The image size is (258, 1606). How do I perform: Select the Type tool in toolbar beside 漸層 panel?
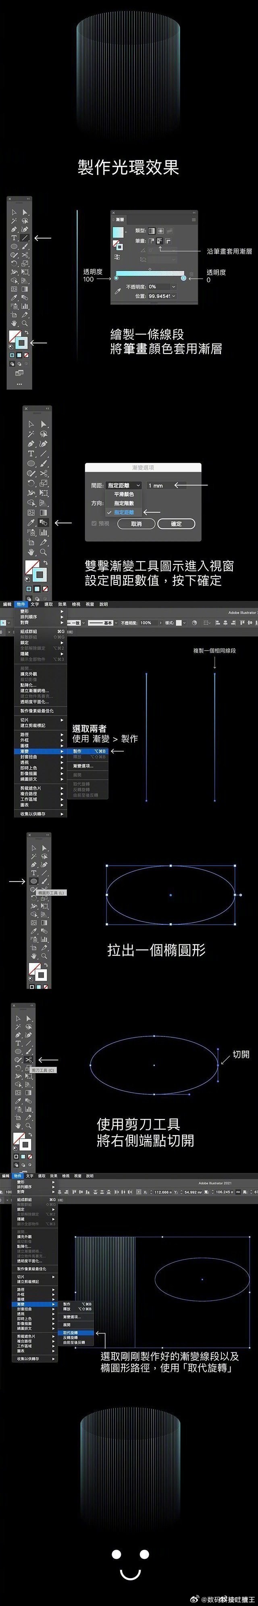click(x=14, y=237)
